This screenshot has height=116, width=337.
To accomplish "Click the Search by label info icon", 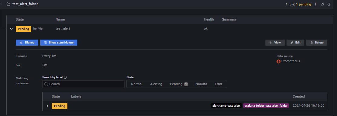I will [x=65, y=77].
